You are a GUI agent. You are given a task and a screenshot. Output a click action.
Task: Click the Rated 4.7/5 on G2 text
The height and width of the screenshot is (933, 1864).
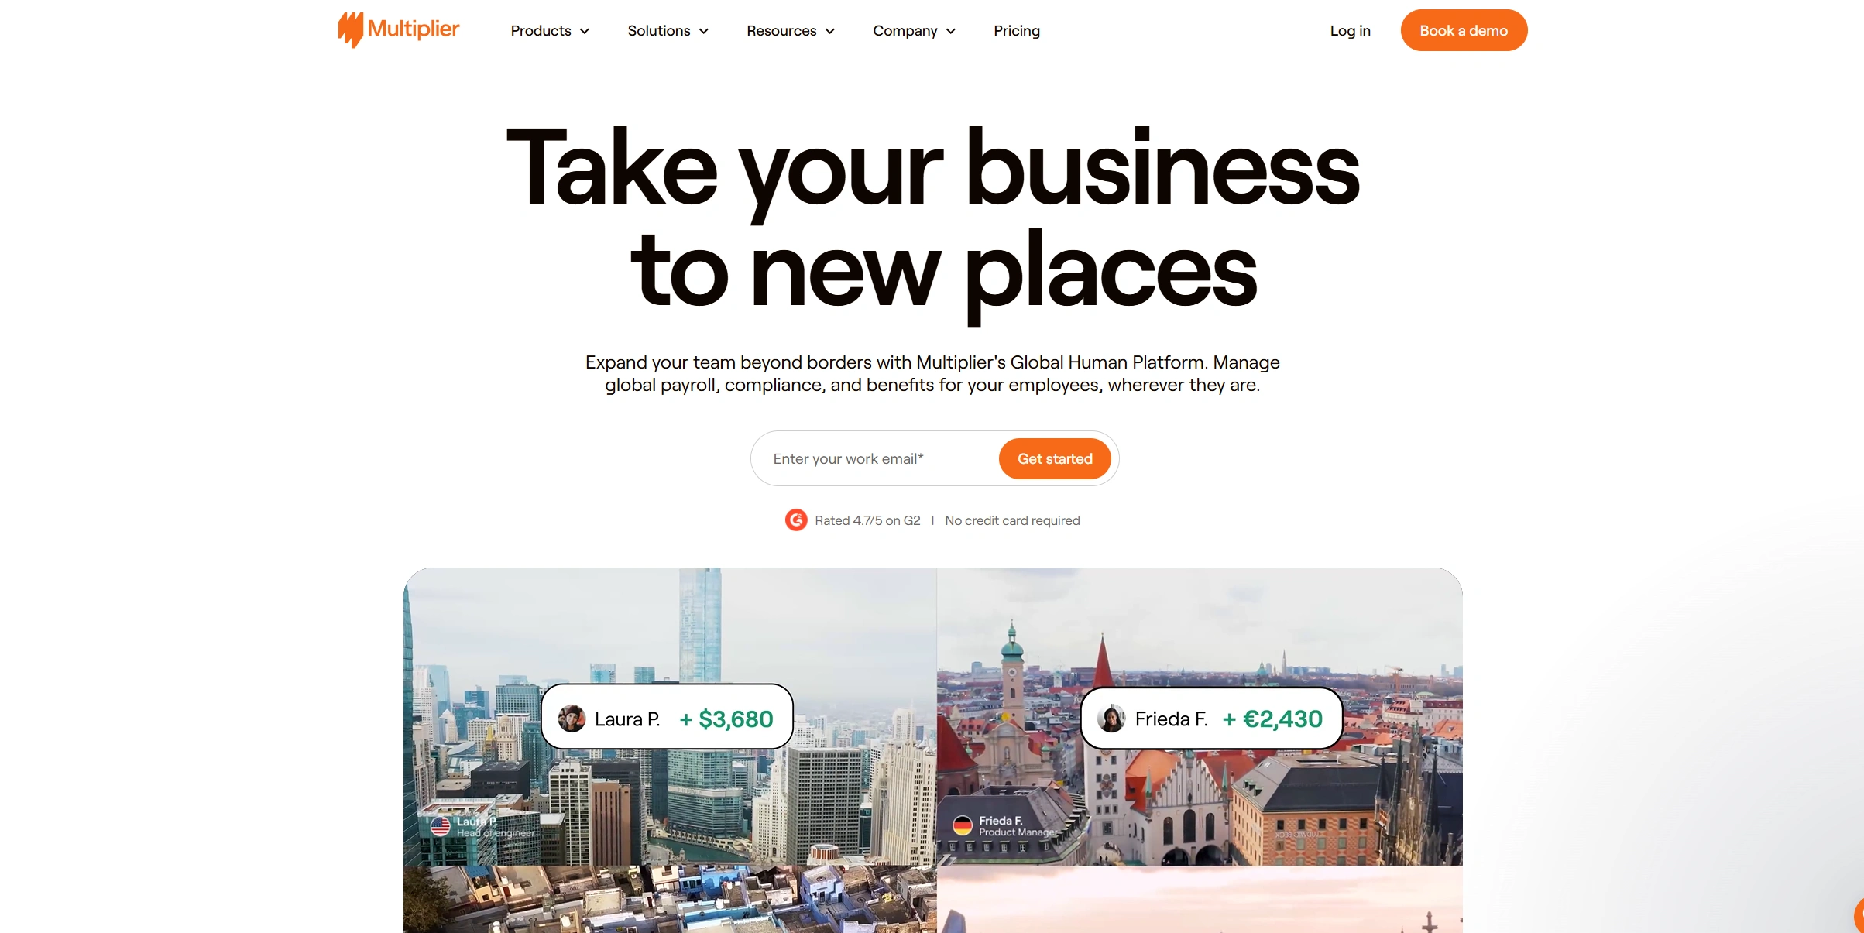(x=867, y=520)
